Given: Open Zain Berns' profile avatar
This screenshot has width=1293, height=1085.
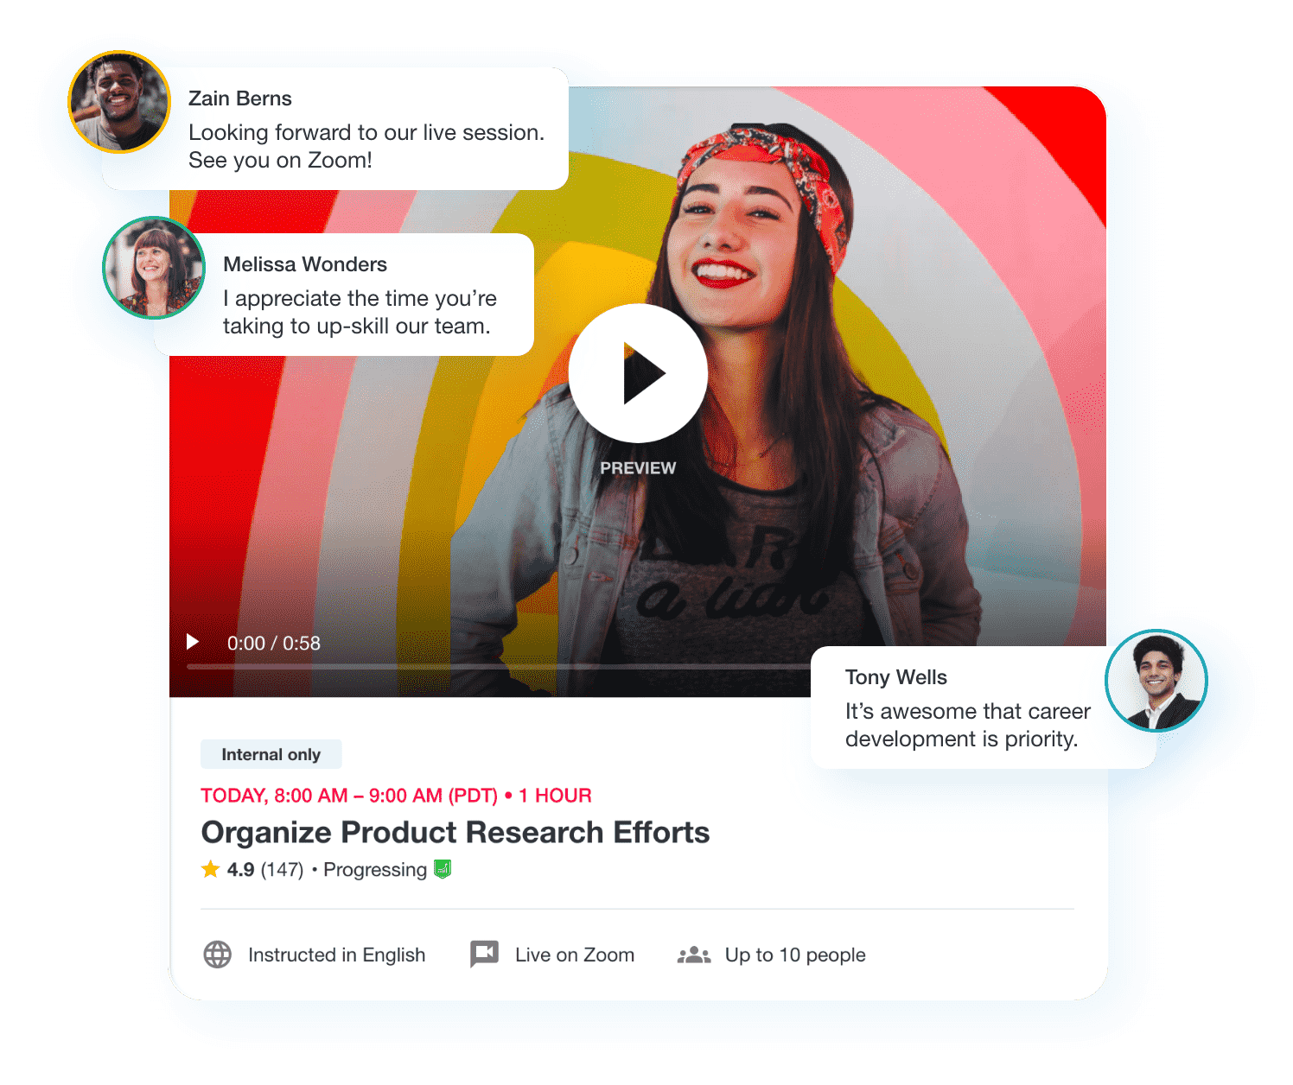Looking at the screenshot, I should (x=119, y=102).
